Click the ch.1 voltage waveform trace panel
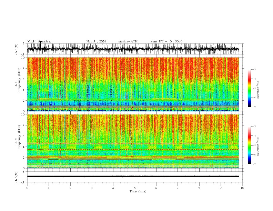 pos(135,49)
